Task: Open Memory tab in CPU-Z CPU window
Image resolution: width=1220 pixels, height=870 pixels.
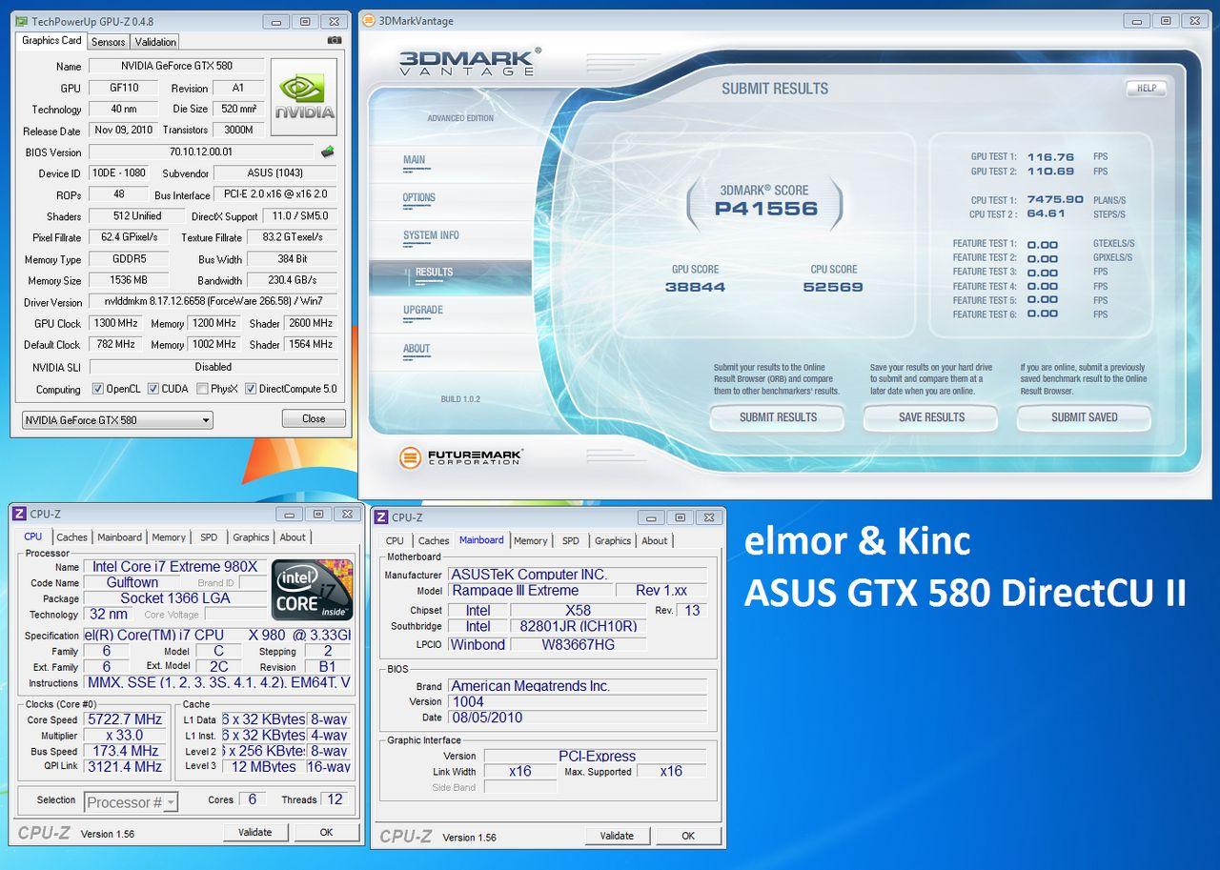Action: tap(169, 537)
